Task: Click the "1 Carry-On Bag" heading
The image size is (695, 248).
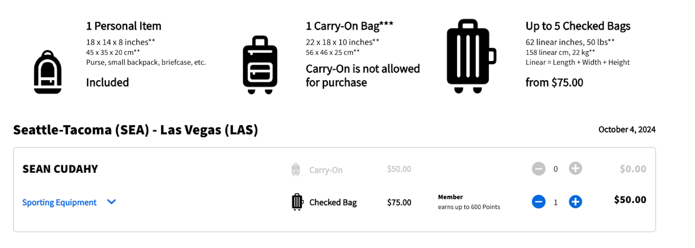Action: tap(349, 26)
